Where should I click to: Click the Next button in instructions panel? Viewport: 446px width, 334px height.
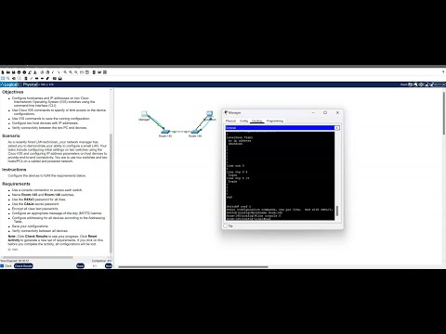tap(109, 266)
